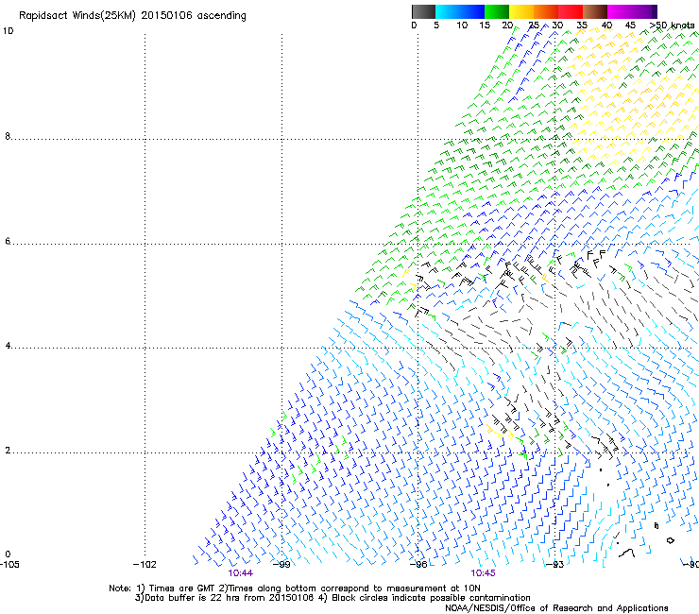Click the legend label '10' under the color bar
Screen dimensions: 699x614
point(462,26)
